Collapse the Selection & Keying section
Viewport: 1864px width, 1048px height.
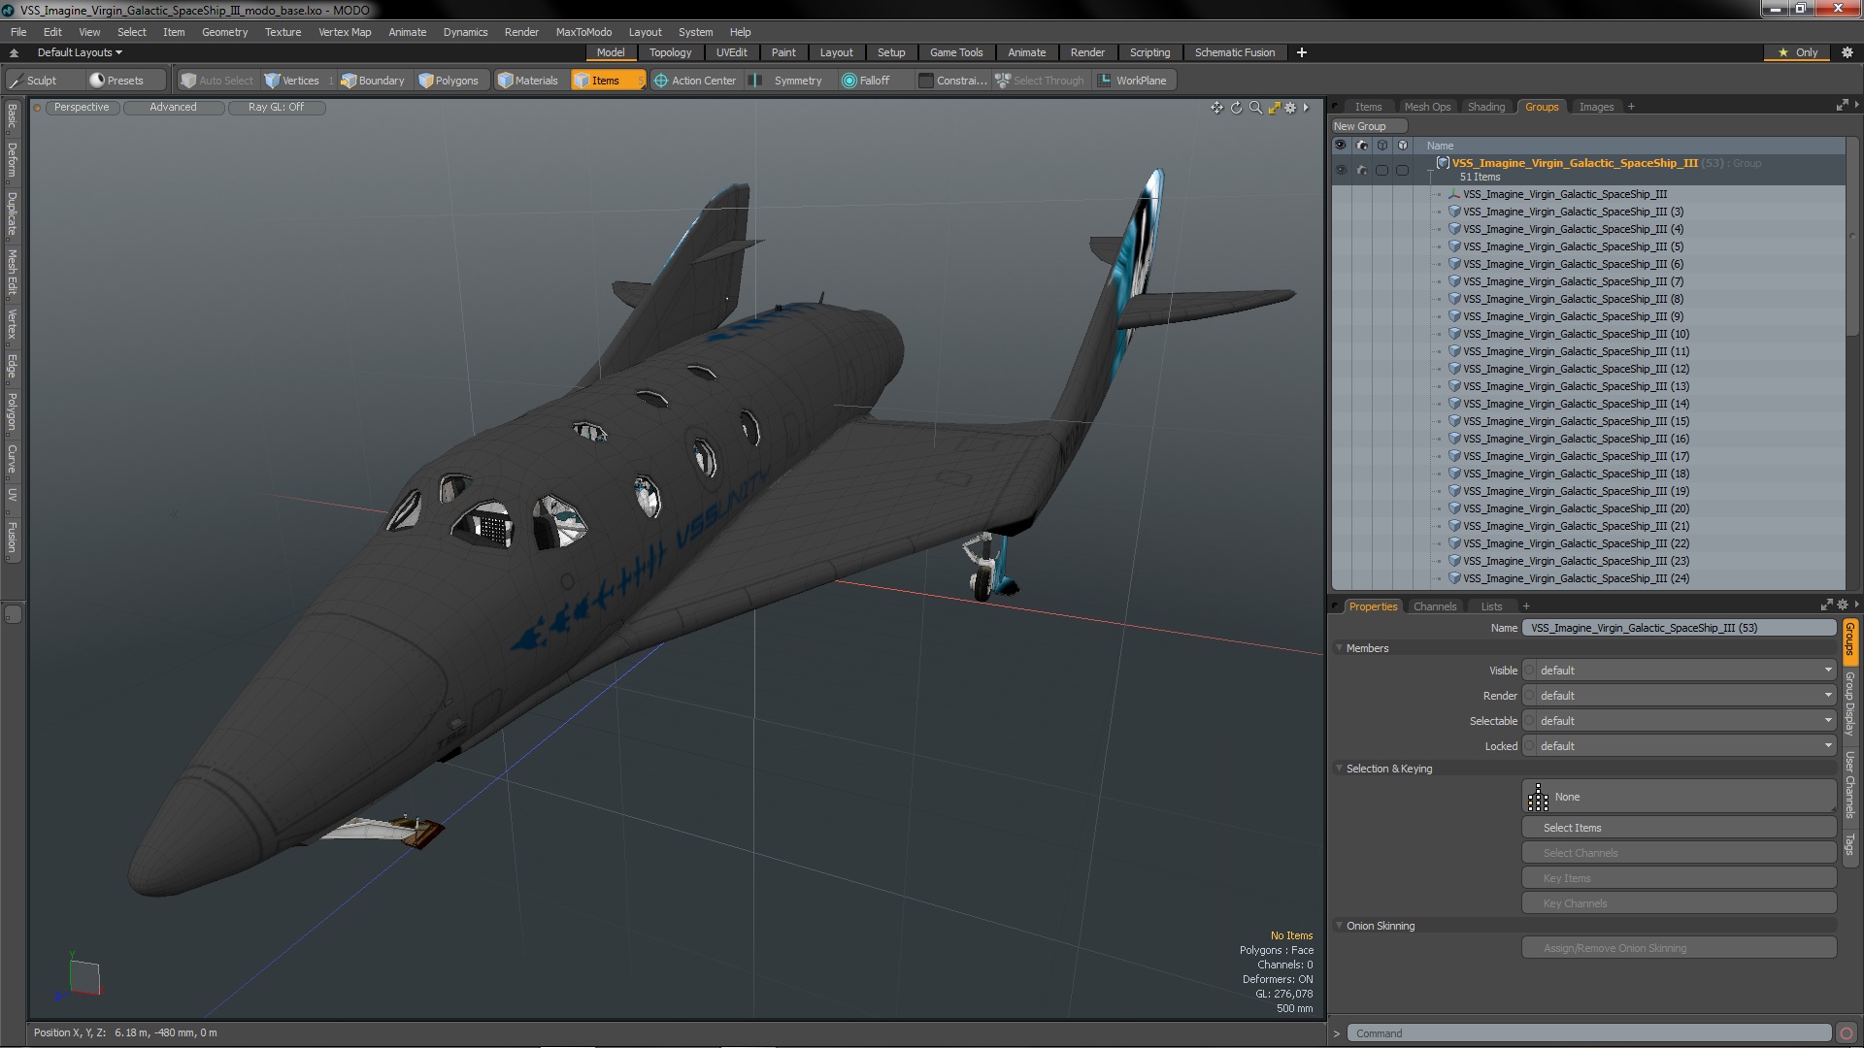coord(1340,769)
